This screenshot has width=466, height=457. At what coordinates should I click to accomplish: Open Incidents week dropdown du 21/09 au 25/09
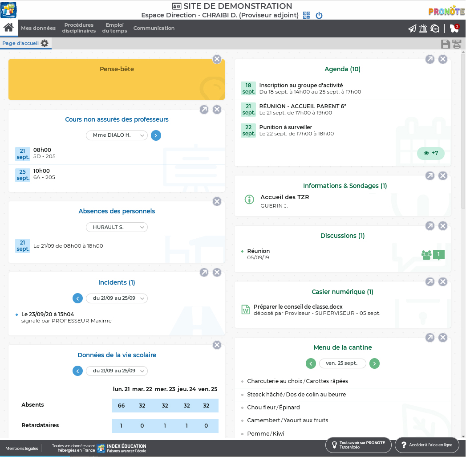pyautogui.click(x=117, y=298)
